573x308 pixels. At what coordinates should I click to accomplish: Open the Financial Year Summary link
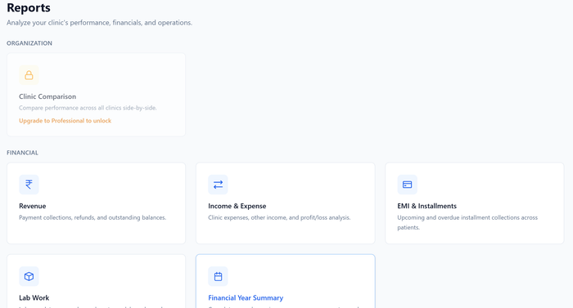tap(246, 297)
